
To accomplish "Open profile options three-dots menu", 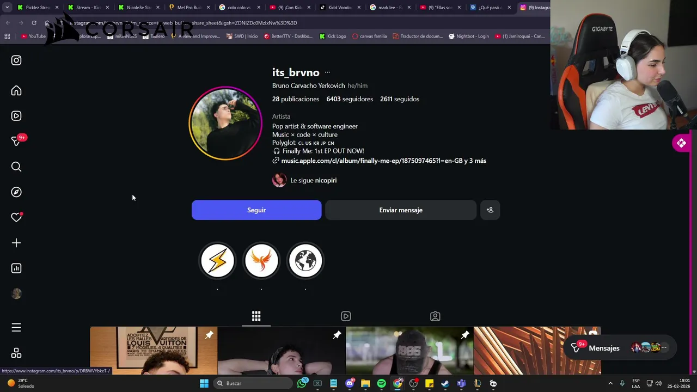I will pyautogui.click(x=327, y=72).
